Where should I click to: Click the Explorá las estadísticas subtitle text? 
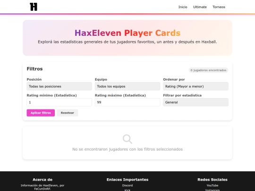click(x=127, y=42)
